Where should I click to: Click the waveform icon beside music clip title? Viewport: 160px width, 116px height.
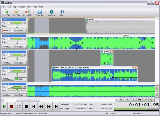point(86,19)
